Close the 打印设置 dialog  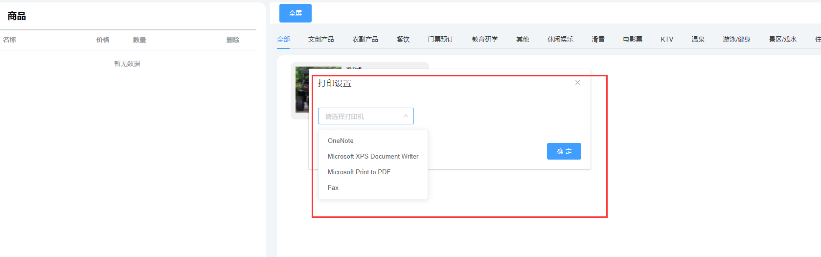578,83
